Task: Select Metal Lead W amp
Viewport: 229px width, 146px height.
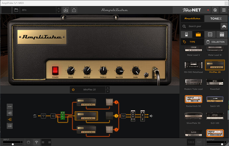Action: 215,51
